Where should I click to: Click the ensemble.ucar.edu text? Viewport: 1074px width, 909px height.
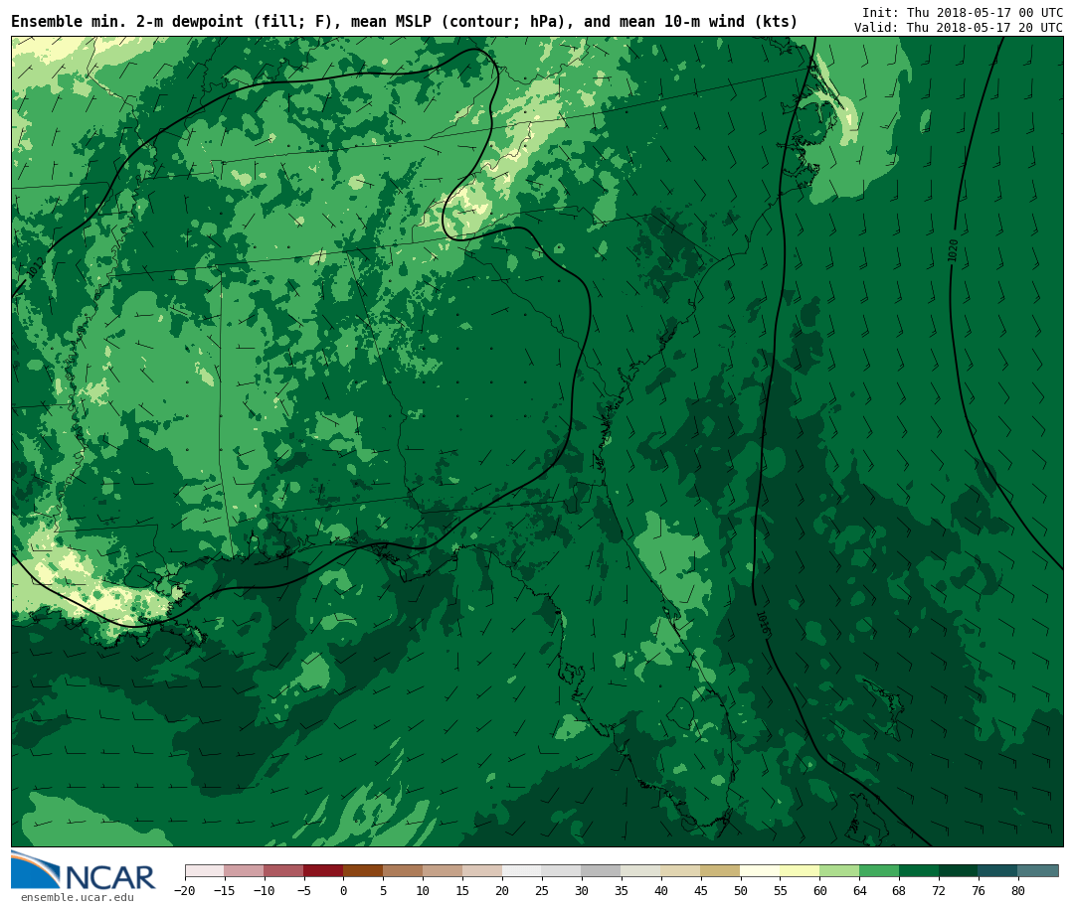point(78,897)
